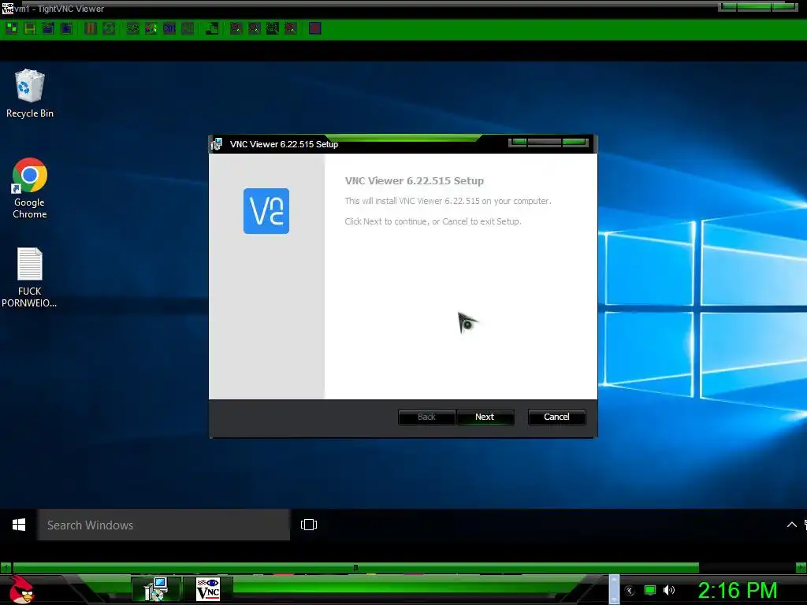The height and width of the screenshot is (605, 807).
Task: Open Connection options from the toolbar
Action: (48, 28)
